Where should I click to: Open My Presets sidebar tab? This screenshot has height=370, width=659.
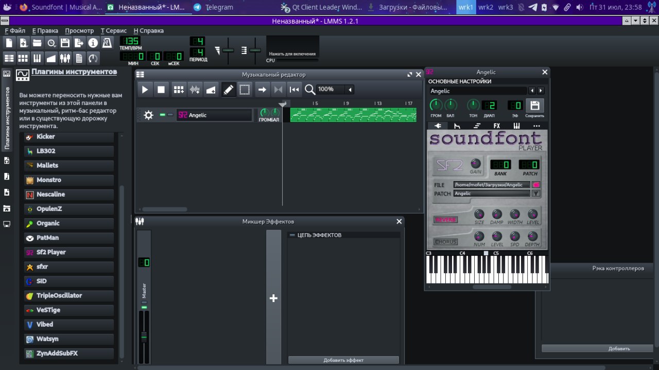pyautogui.click(x=7, y=192)
